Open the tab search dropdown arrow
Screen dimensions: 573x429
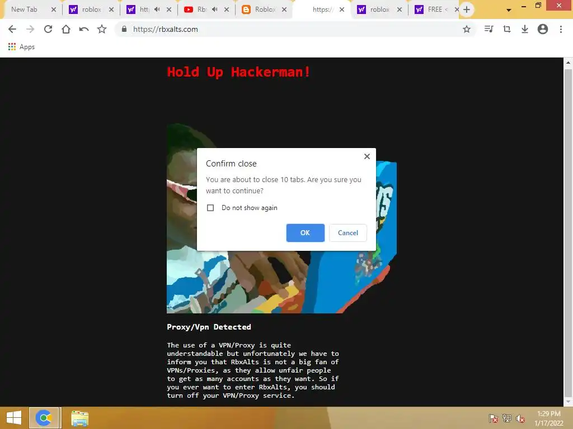coord(509,10)
